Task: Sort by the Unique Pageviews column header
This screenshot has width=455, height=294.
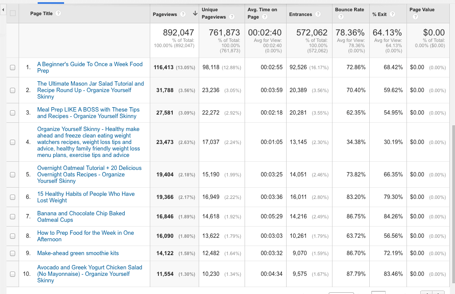Action: pyautogui.click(x=214, y=13)
